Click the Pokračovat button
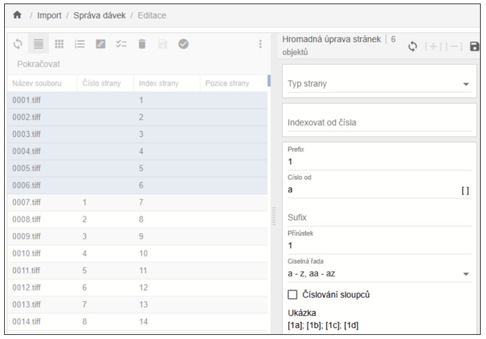The width and height of the screenshot is (486, 339). click(x=39, y=64)
